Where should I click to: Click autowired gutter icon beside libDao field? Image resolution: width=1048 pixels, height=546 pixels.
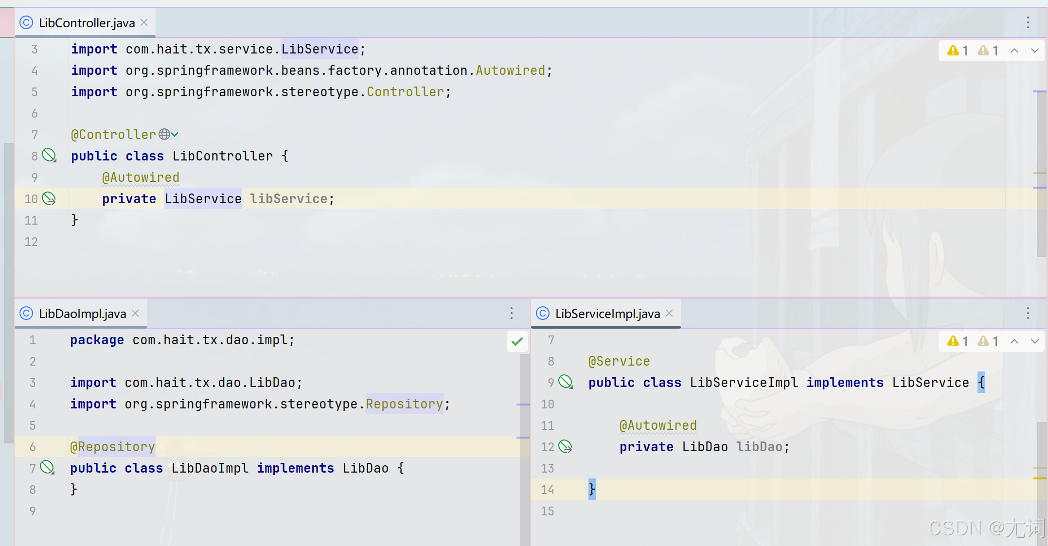[565, 446]
